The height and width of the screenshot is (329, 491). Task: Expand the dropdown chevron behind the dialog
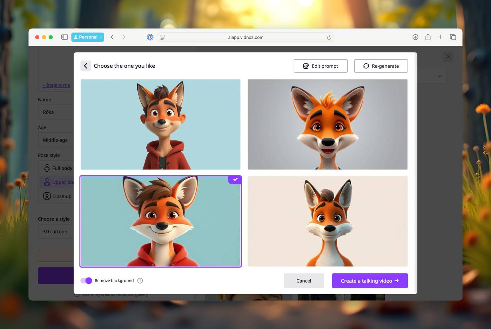439,76
